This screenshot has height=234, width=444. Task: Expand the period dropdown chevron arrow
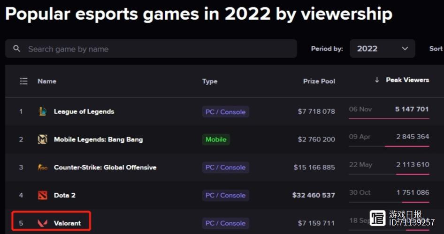click(405, 49)
